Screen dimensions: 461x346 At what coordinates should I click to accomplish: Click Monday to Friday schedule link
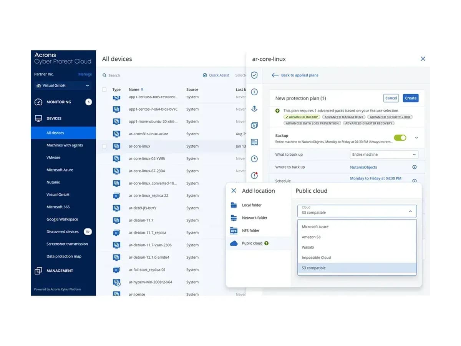point(376,178)
